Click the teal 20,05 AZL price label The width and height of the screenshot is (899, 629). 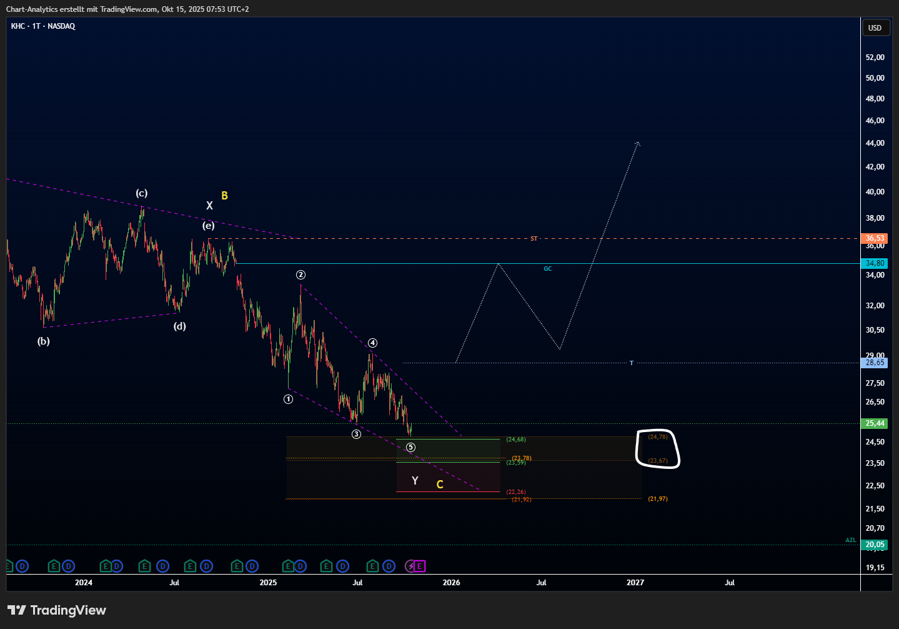tap(875, 545)
